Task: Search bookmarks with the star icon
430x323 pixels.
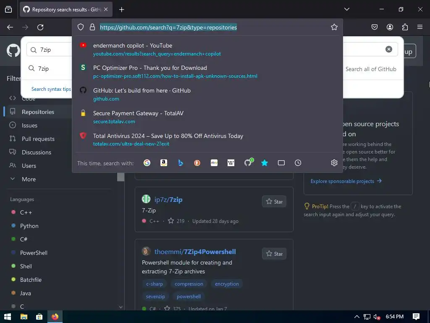Action: [x=265, y=163]
